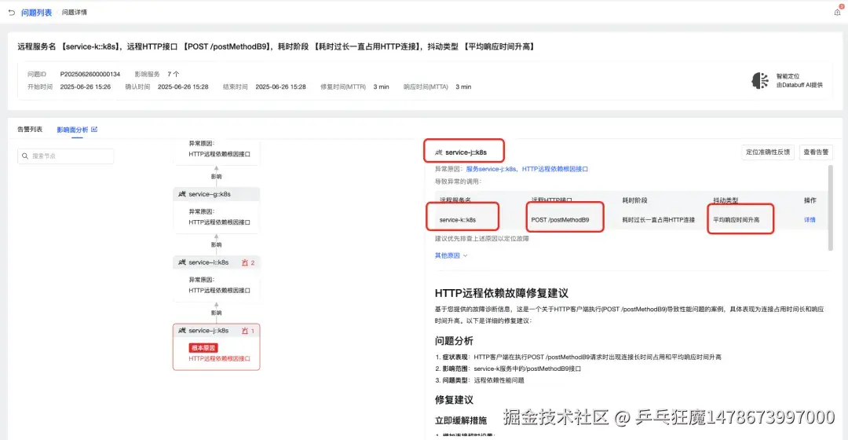
Task: Click the Databuff AI 智能定位 icon
Action: (x=760, y=81)
